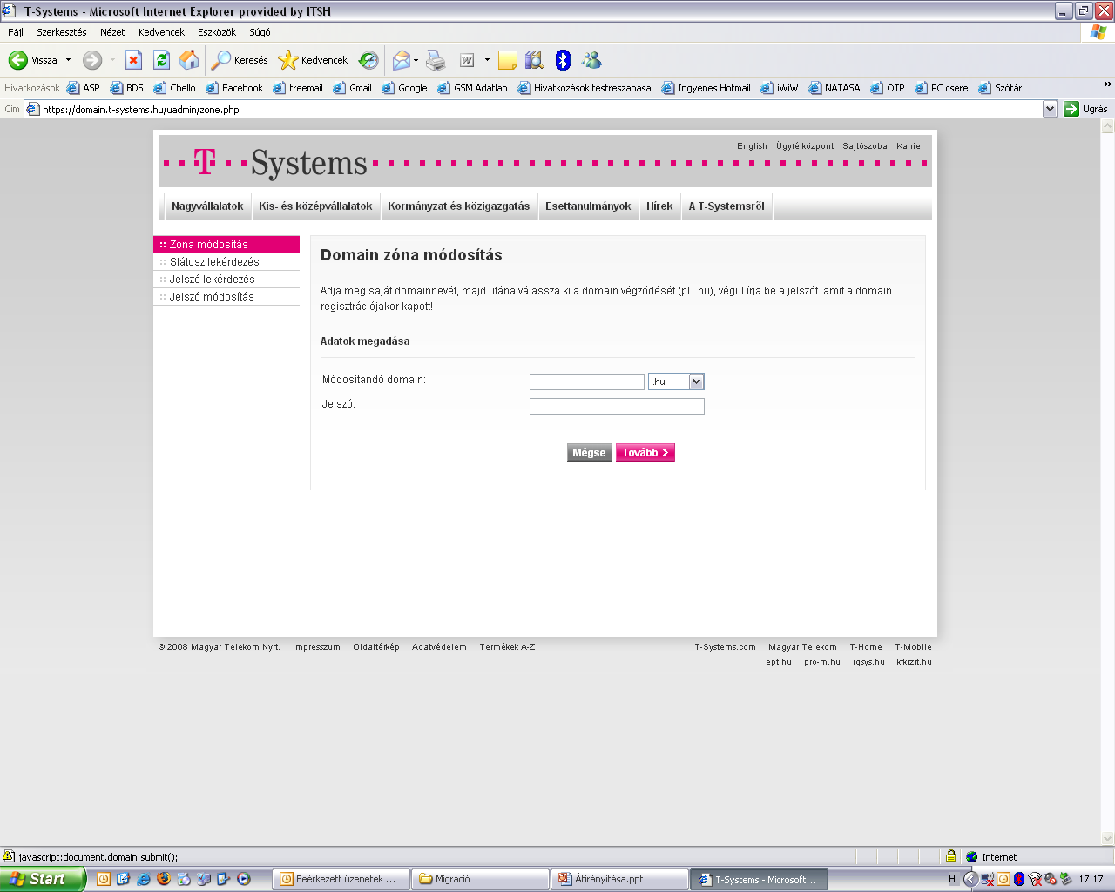Refresh the page with green arrows icon
The width and height of the screenshot is (1115, 892).
161,60
